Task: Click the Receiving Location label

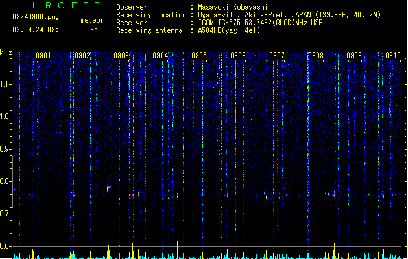Action: pos(151,15)
